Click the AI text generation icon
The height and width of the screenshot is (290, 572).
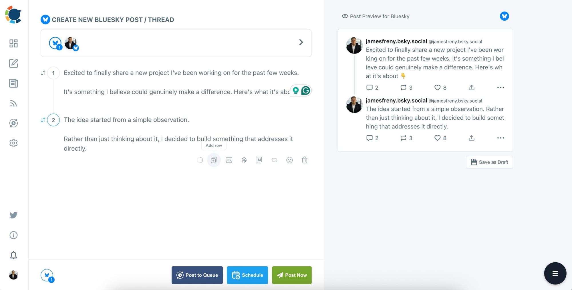click(259, 160)
